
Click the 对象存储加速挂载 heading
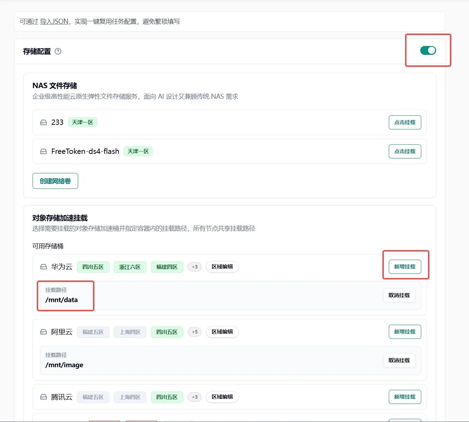[60, 218]
